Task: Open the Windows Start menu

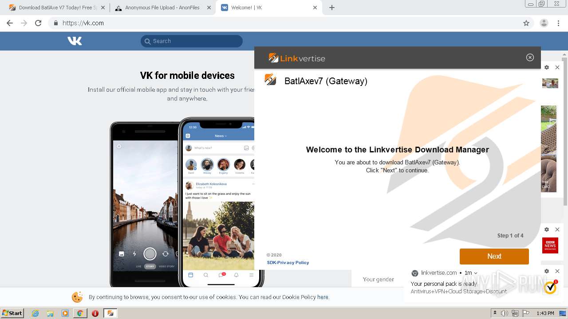Action: point(12,313)
